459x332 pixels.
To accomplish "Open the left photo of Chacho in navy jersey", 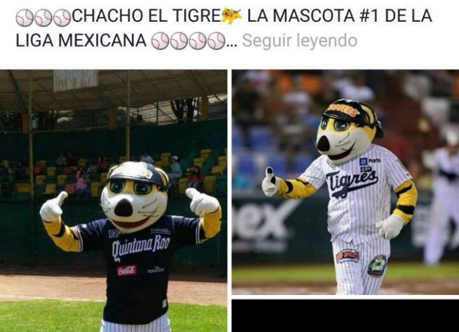I will 113,201.
